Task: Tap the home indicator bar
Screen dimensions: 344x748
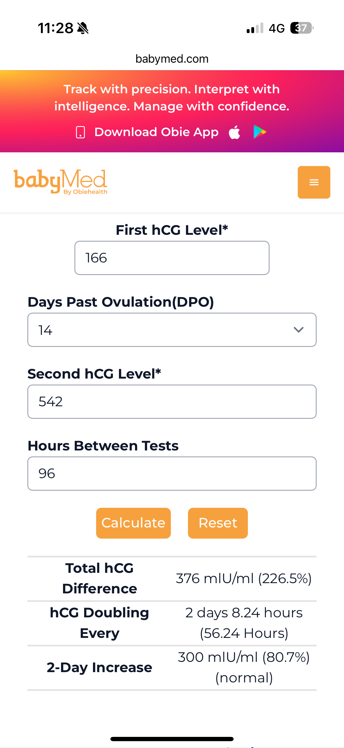Action: (x=172, y=739)
